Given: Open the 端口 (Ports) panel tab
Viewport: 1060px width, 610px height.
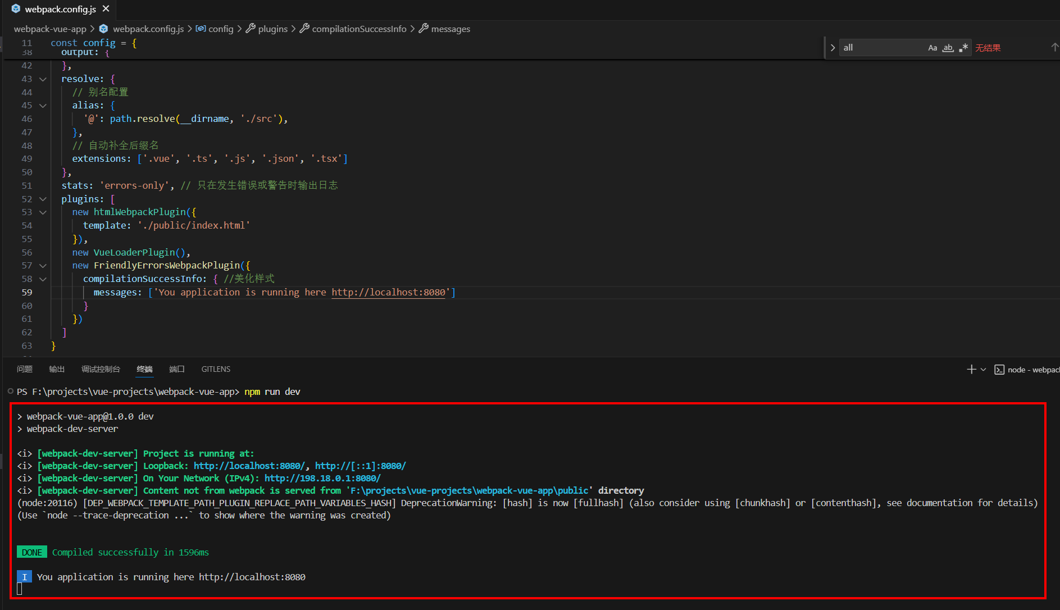Looking at the screenshot, I should pos(177,369).
